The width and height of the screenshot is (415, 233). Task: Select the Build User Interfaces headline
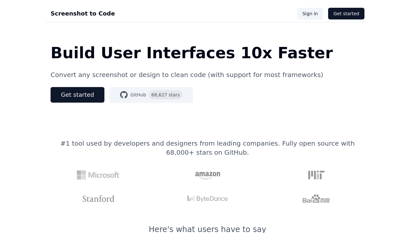point(192,53)
